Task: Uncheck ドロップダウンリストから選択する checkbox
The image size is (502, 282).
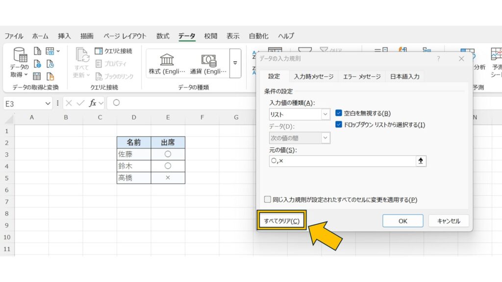Action: 339,125
